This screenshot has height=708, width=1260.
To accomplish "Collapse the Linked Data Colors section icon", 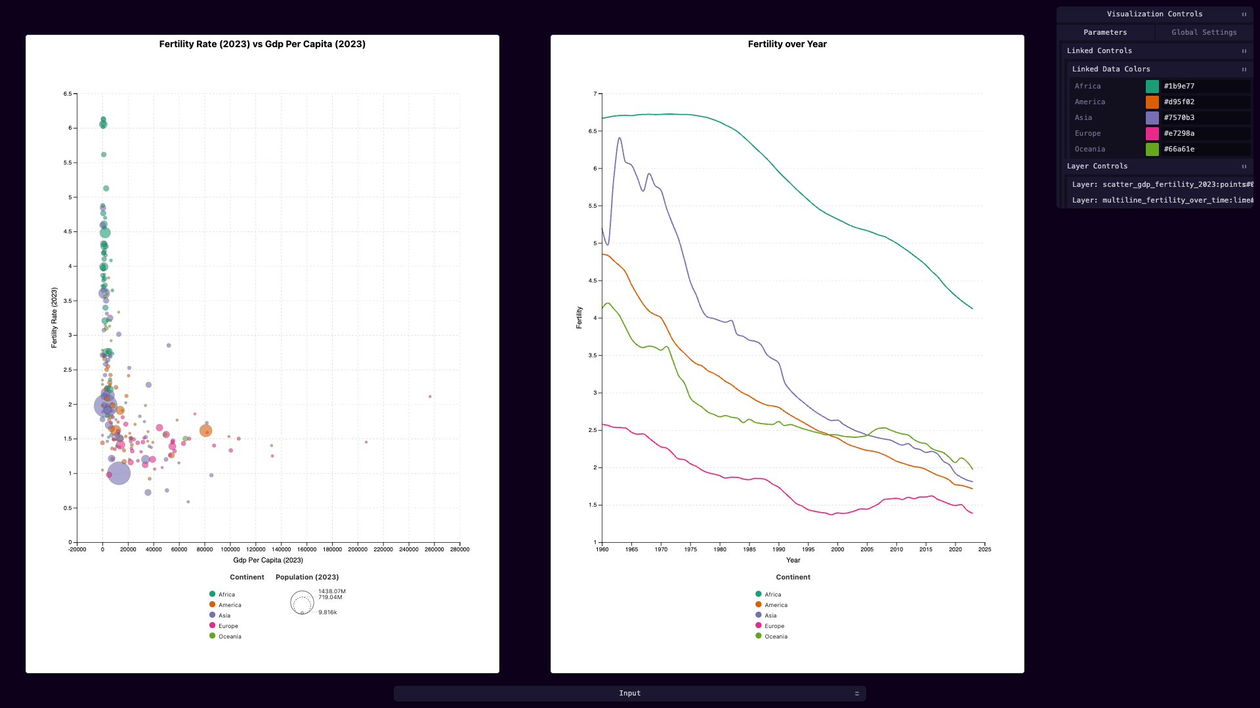I will point(1244,69).
